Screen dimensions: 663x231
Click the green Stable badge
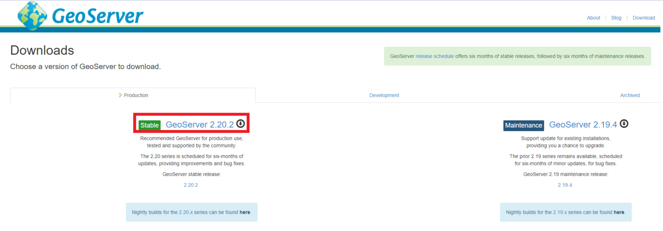tap(149, 125)
